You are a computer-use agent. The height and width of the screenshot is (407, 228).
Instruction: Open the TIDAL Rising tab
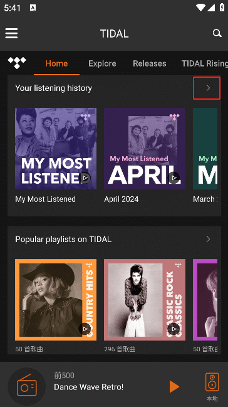point(205,63)
